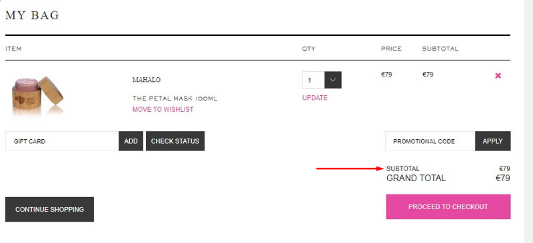Focus the Promotional Code input field

(430, 141)
